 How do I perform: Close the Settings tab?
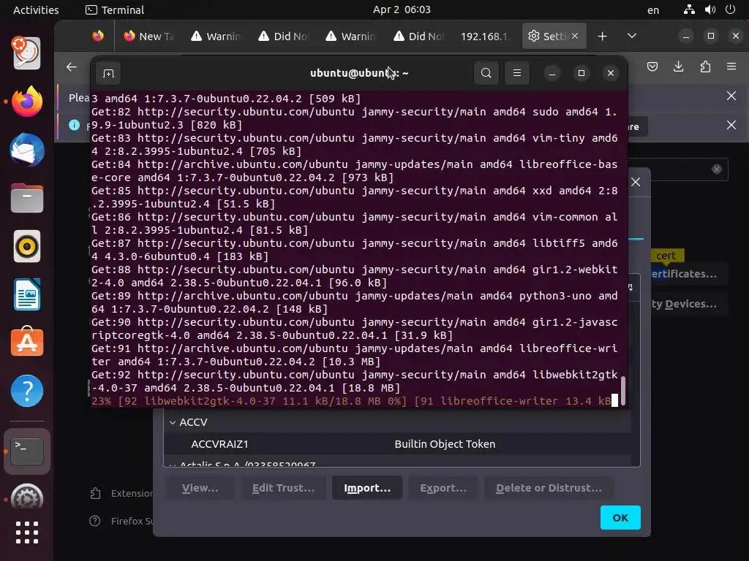(x=575, y=36)
